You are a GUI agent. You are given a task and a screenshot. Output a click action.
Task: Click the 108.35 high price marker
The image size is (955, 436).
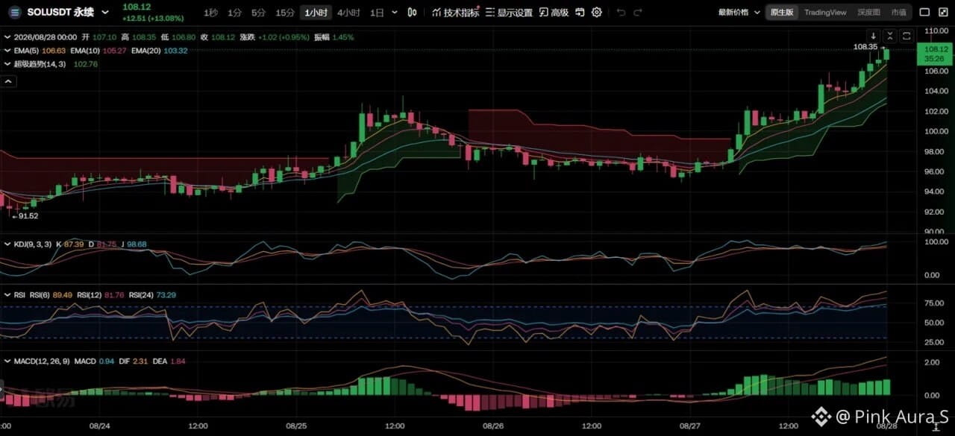point(865,46)
